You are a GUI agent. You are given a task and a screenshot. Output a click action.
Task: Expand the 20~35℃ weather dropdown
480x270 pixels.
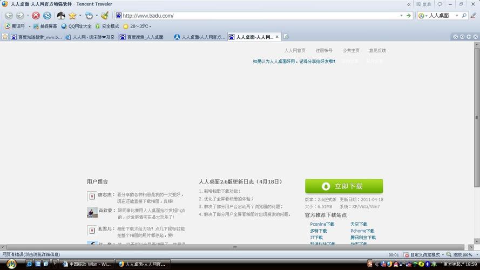pyautogui.click(x=150, y=26)
